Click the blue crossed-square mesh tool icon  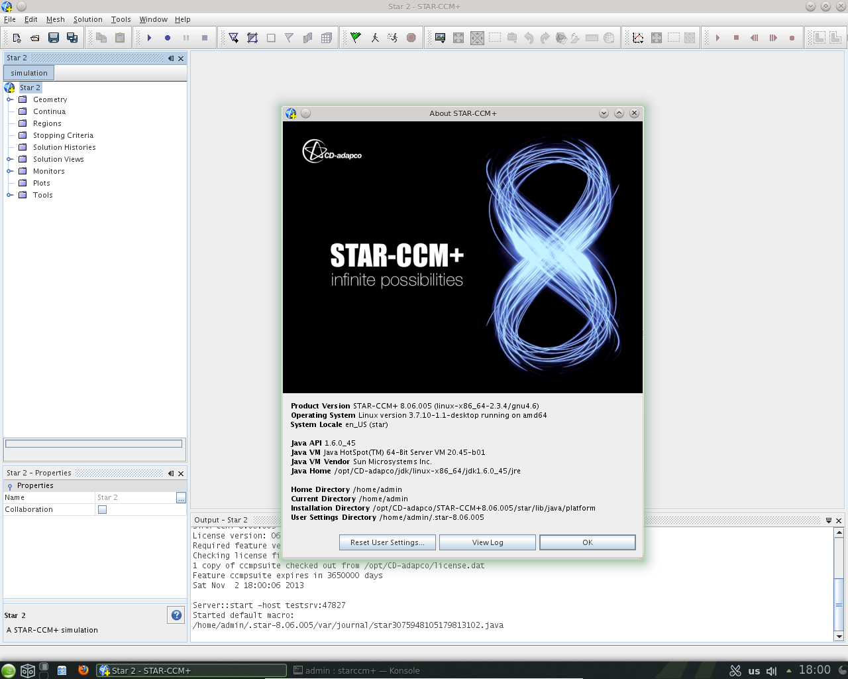[x=252, y=38]
